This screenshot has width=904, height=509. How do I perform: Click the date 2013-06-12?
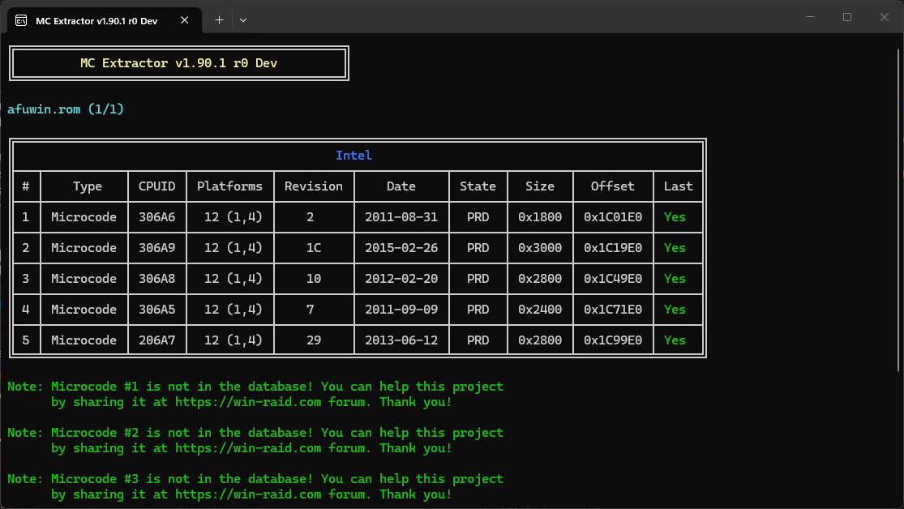(x=401, y=340)
